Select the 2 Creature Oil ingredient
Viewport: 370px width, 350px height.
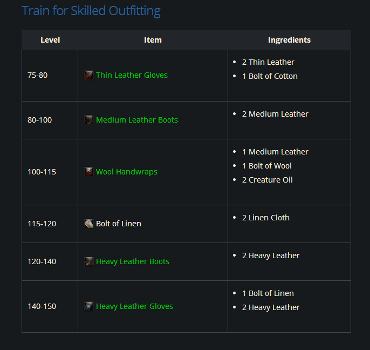pos(267,180)
